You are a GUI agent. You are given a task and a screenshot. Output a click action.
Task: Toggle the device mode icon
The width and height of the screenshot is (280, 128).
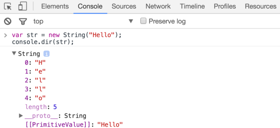(x=23, y=6)
